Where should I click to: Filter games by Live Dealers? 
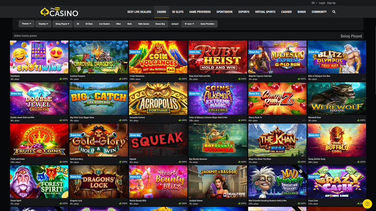coord(104,24)
